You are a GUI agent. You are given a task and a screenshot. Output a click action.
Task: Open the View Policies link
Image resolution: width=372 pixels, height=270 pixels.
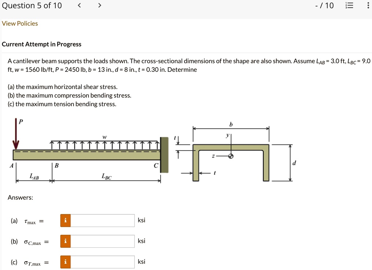20,23
